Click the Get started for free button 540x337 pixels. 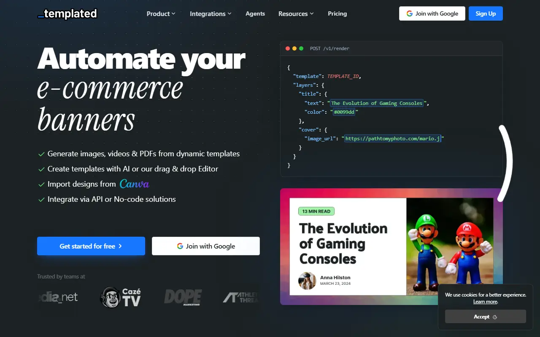(x=91, y=246)
